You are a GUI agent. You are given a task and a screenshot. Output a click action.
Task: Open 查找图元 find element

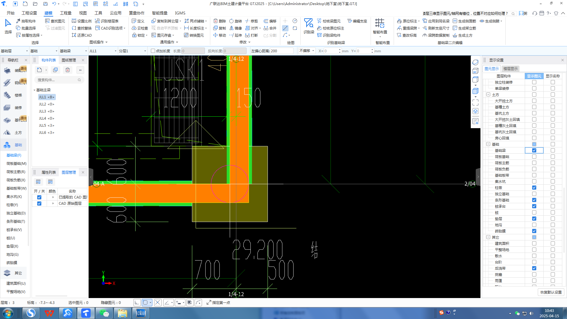pos(55,21)
